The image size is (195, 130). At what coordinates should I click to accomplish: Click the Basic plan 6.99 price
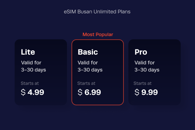(93, 92)
